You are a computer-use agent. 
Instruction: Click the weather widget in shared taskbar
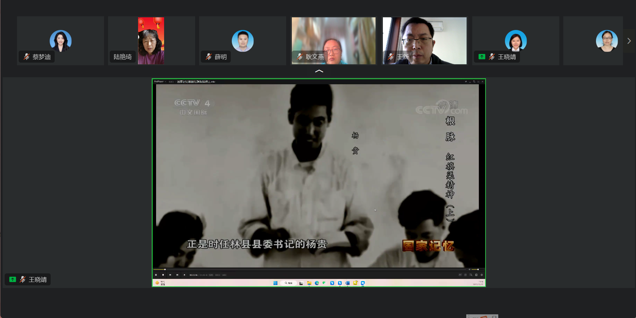point(160,283)
